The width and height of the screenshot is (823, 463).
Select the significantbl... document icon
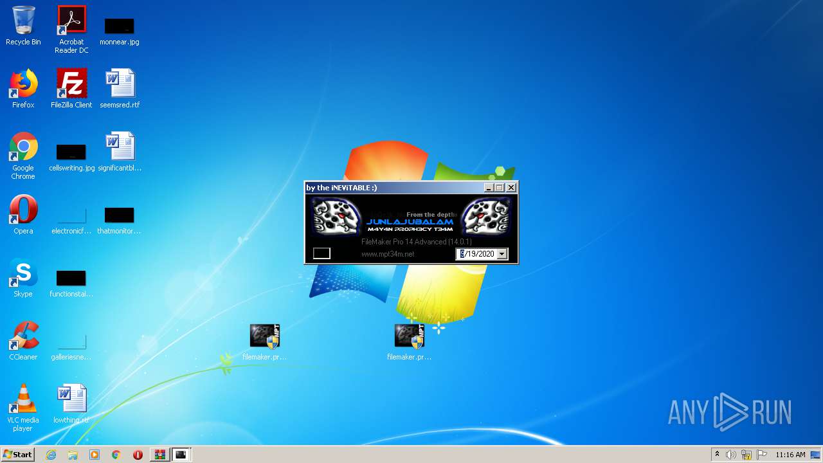point(120,152)
